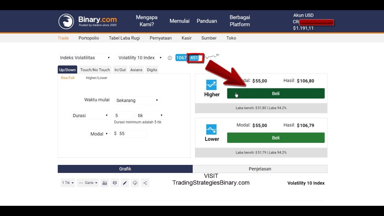This screenshot has height=216, width=384.
Task: Open the Toko page
Action: pyautogui.click(x=231, y=38)
